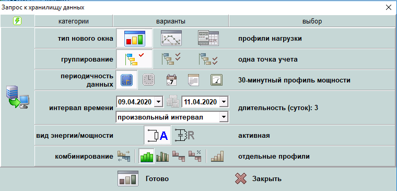397x191 pixels.
Task: Click the выбор column header
Action: 312,21
